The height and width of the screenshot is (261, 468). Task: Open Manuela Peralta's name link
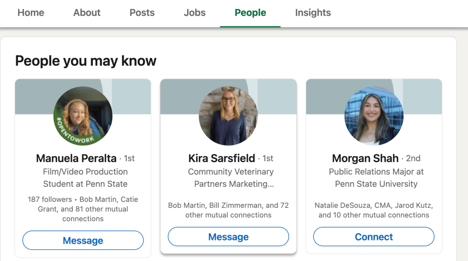[76, 158]
